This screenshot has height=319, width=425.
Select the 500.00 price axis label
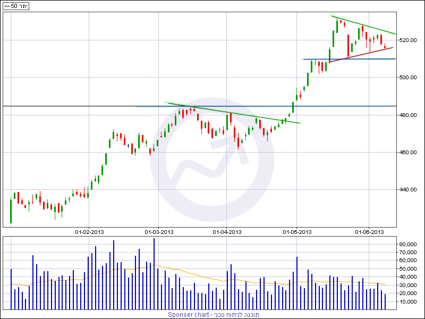(x=410, y=78)
